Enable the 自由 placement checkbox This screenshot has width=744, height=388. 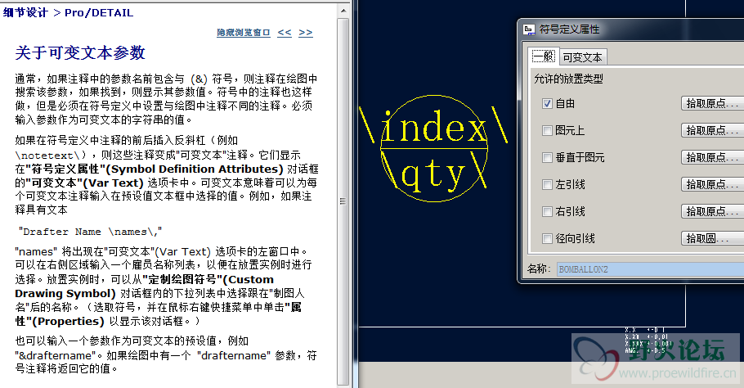coord(547,103)
